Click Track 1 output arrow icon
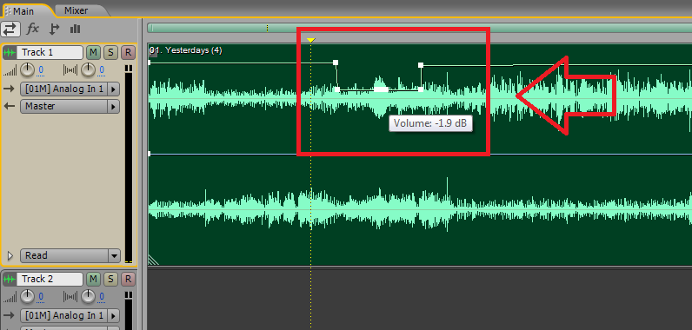Viewport: 692px width, 330px height. (9, 106)
